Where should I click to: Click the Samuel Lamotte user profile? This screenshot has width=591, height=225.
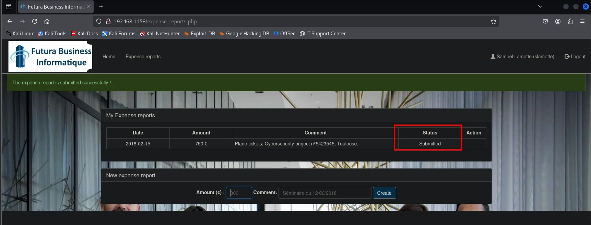click(x=522, y=57)
